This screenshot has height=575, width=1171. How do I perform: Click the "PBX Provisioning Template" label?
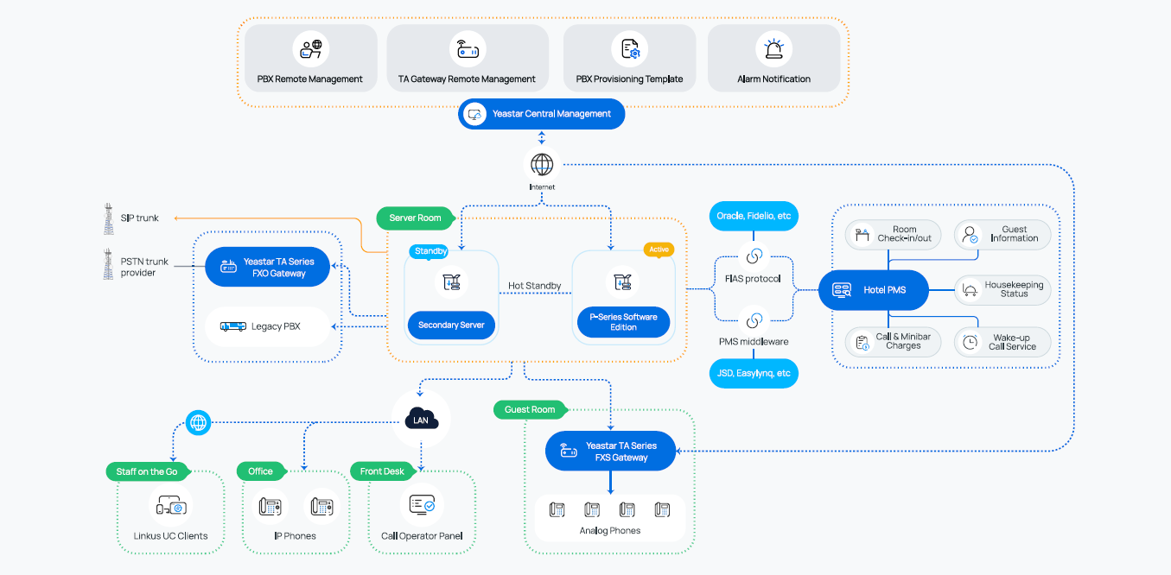(x=629, y=79)
